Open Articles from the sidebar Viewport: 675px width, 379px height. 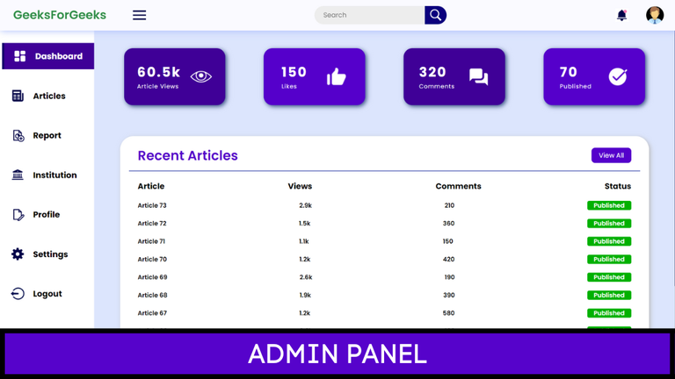tap(48, 97)
